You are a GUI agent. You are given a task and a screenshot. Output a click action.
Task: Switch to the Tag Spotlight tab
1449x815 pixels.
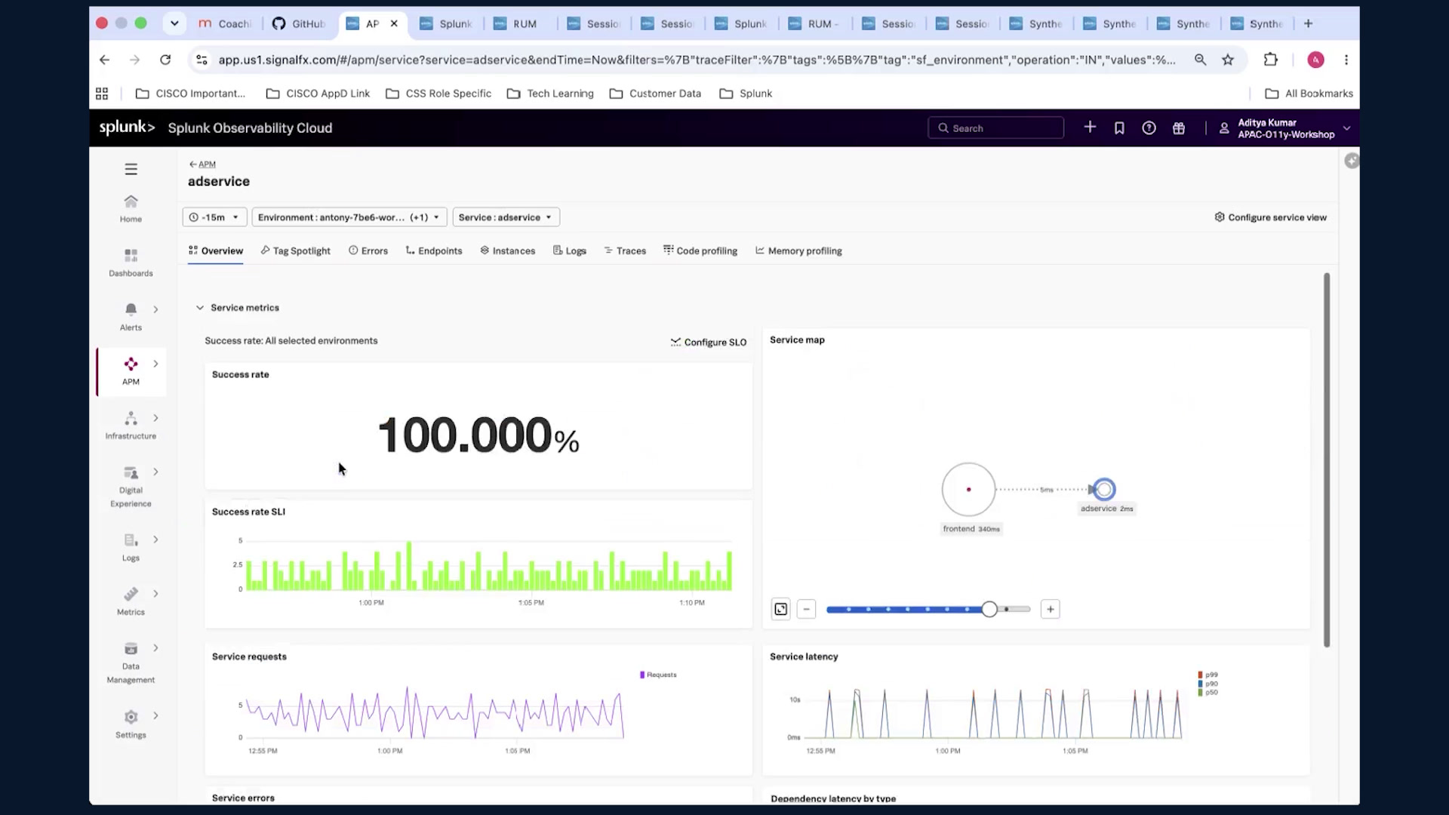[295, 251]
